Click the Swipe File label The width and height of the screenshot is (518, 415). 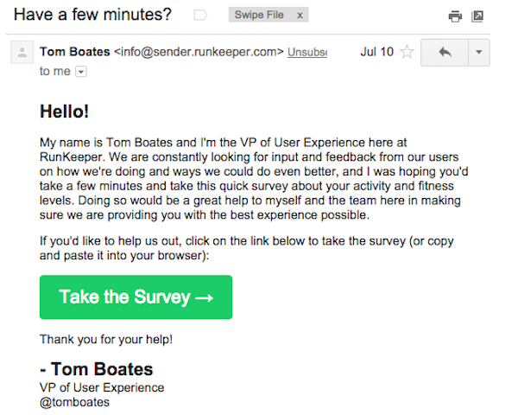coord(261,16)
